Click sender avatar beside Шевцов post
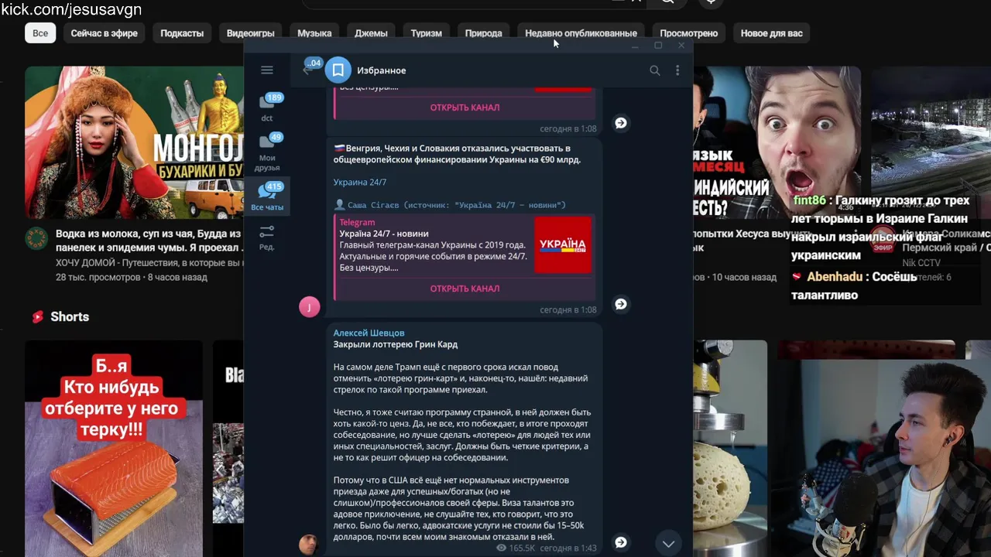Image resolution: width=991 pixels, height=557 pixels. point(309,544)
